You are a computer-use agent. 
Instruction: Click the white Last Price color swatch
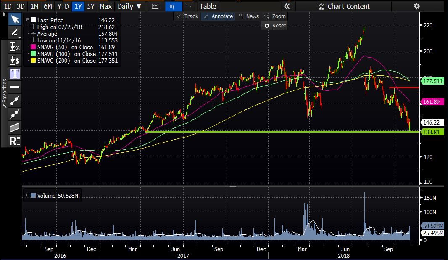pyautogui.click(x=33, y=20)
